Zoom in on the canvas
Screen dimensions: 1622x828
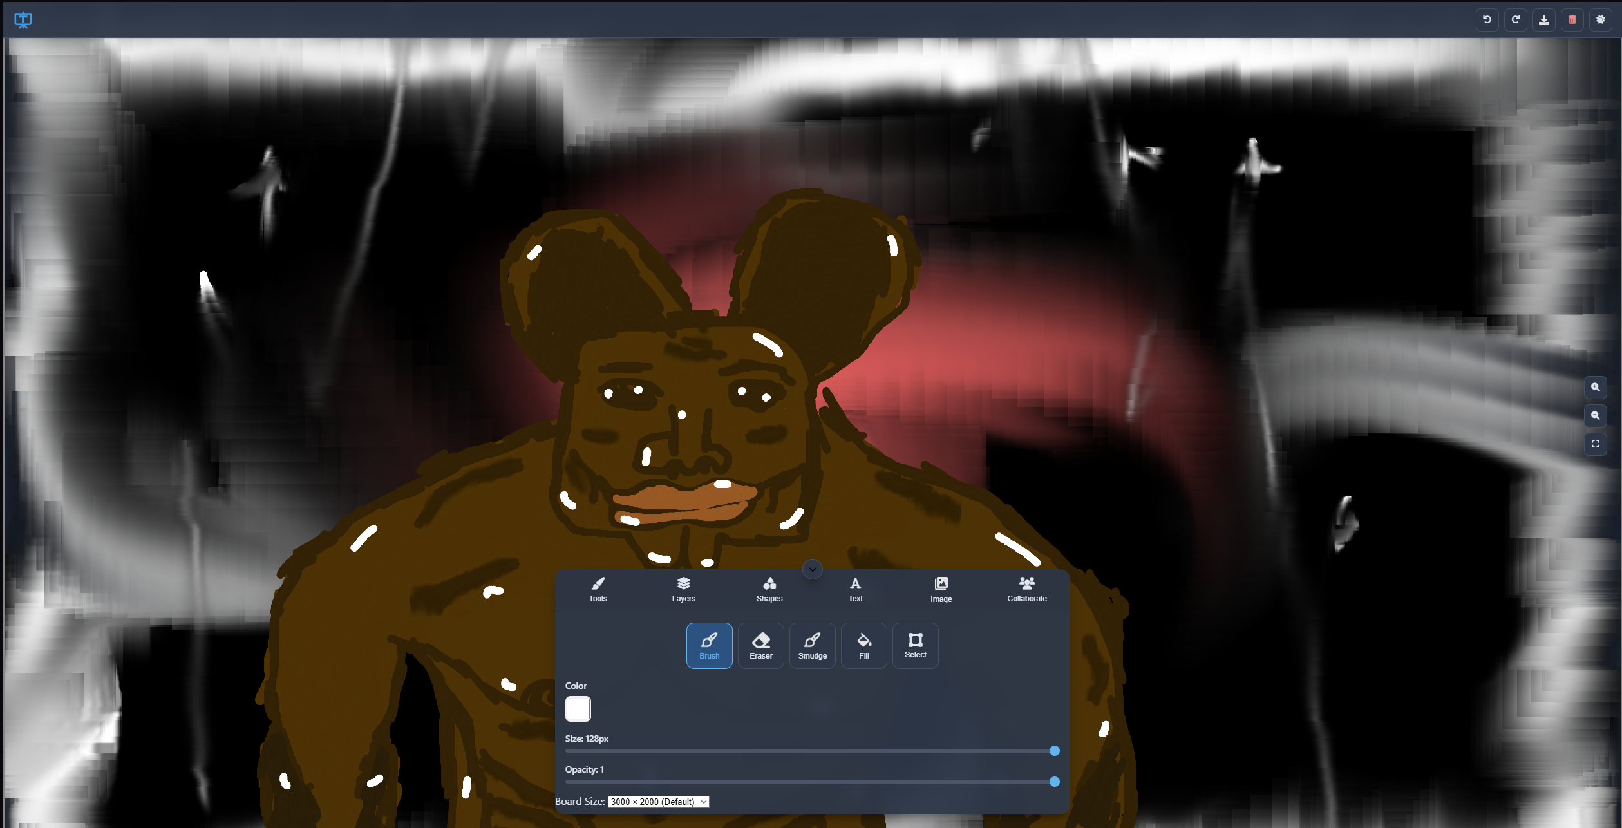pos(1595,387)
